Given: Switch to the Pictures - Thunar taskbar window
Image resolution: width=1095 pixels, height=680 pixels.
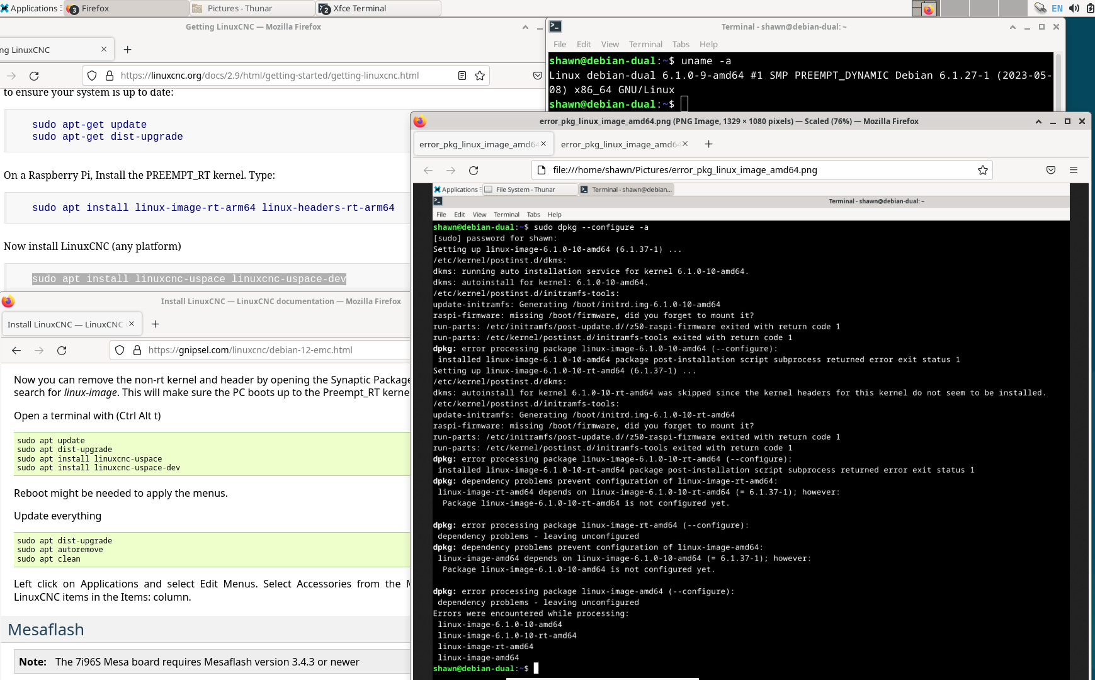Looking at the screenshot, I should pyautogui.click(x=252, y=8).
